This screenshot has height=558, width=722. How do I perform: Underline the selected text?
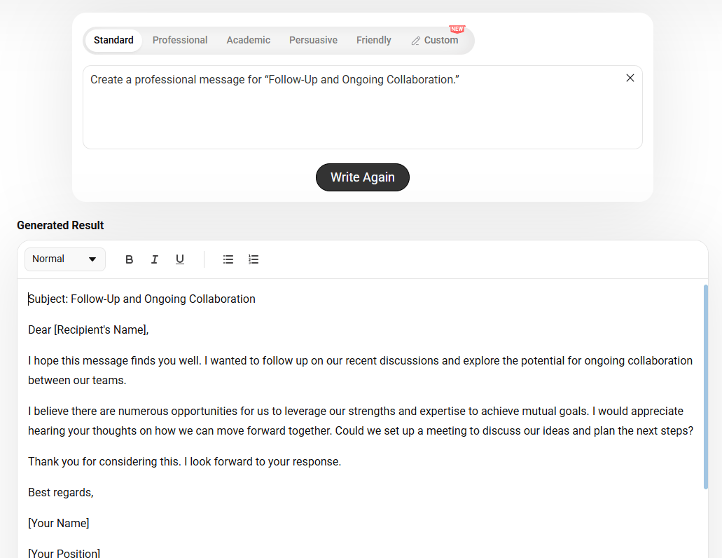(180, 259)
